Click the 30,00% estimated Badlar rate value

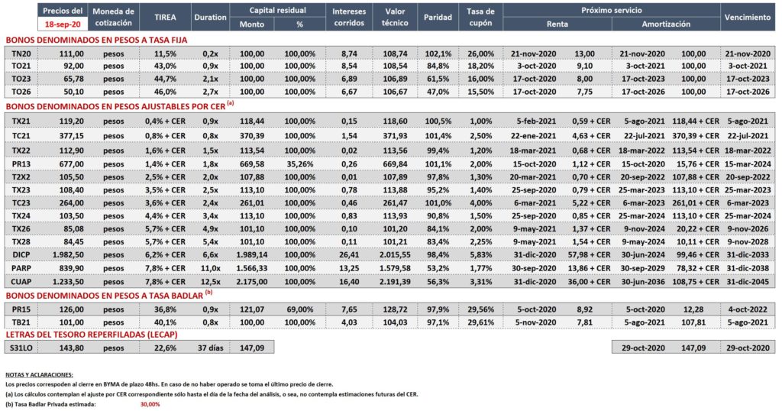150,405
